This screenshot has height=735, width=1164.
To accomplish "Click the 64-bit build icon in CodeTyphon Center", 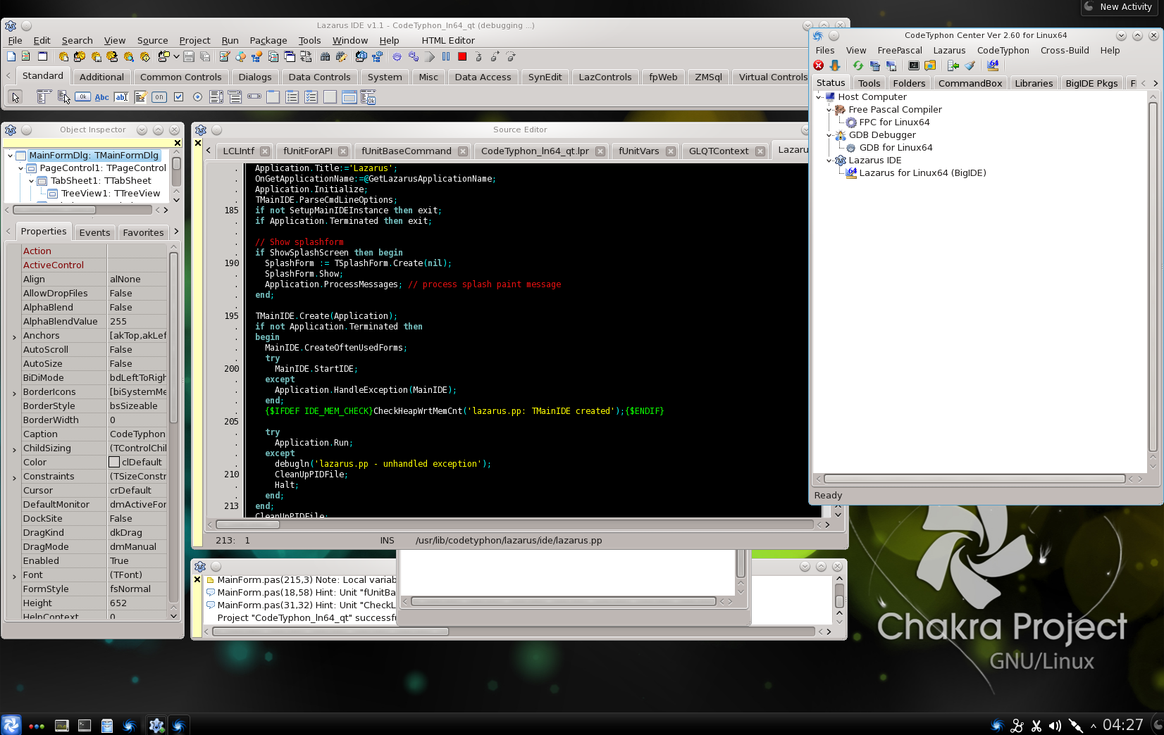I will [993, 65].
